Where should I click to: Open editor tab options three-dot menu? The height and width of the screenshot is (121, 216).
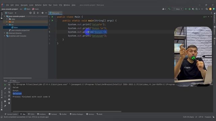tap(211, 13)
